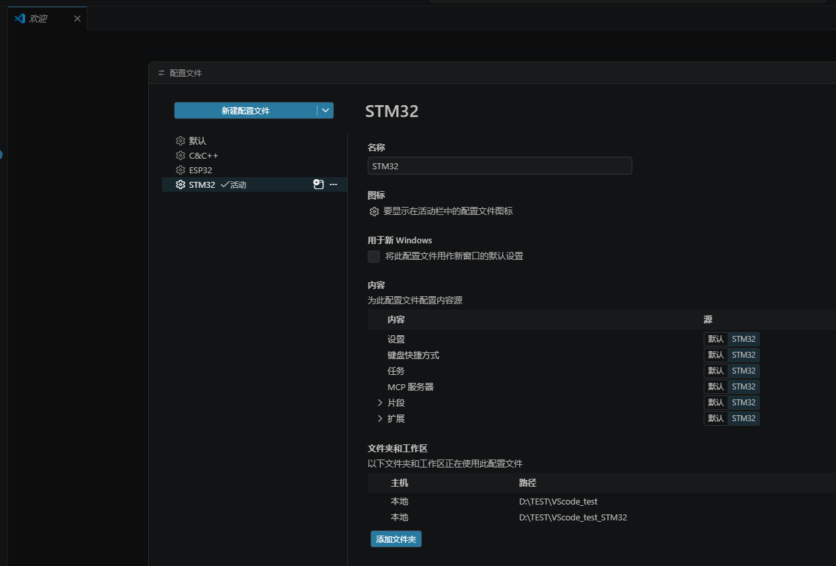
Task: Set 键盘快捷方式 source to 默认
Action: pos(716,355)
